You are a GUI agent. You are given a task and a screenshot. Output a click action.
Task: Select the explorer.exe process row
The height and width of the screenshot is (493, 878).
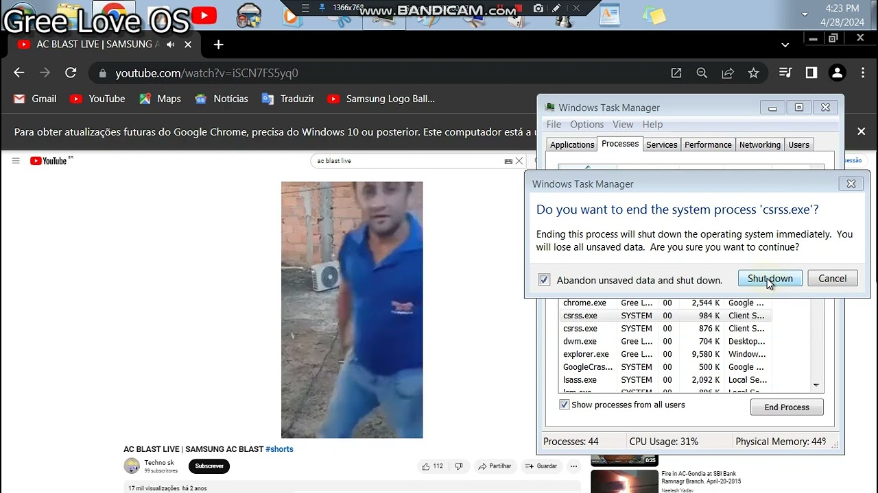pyautogui.click(x=665, y=354)
